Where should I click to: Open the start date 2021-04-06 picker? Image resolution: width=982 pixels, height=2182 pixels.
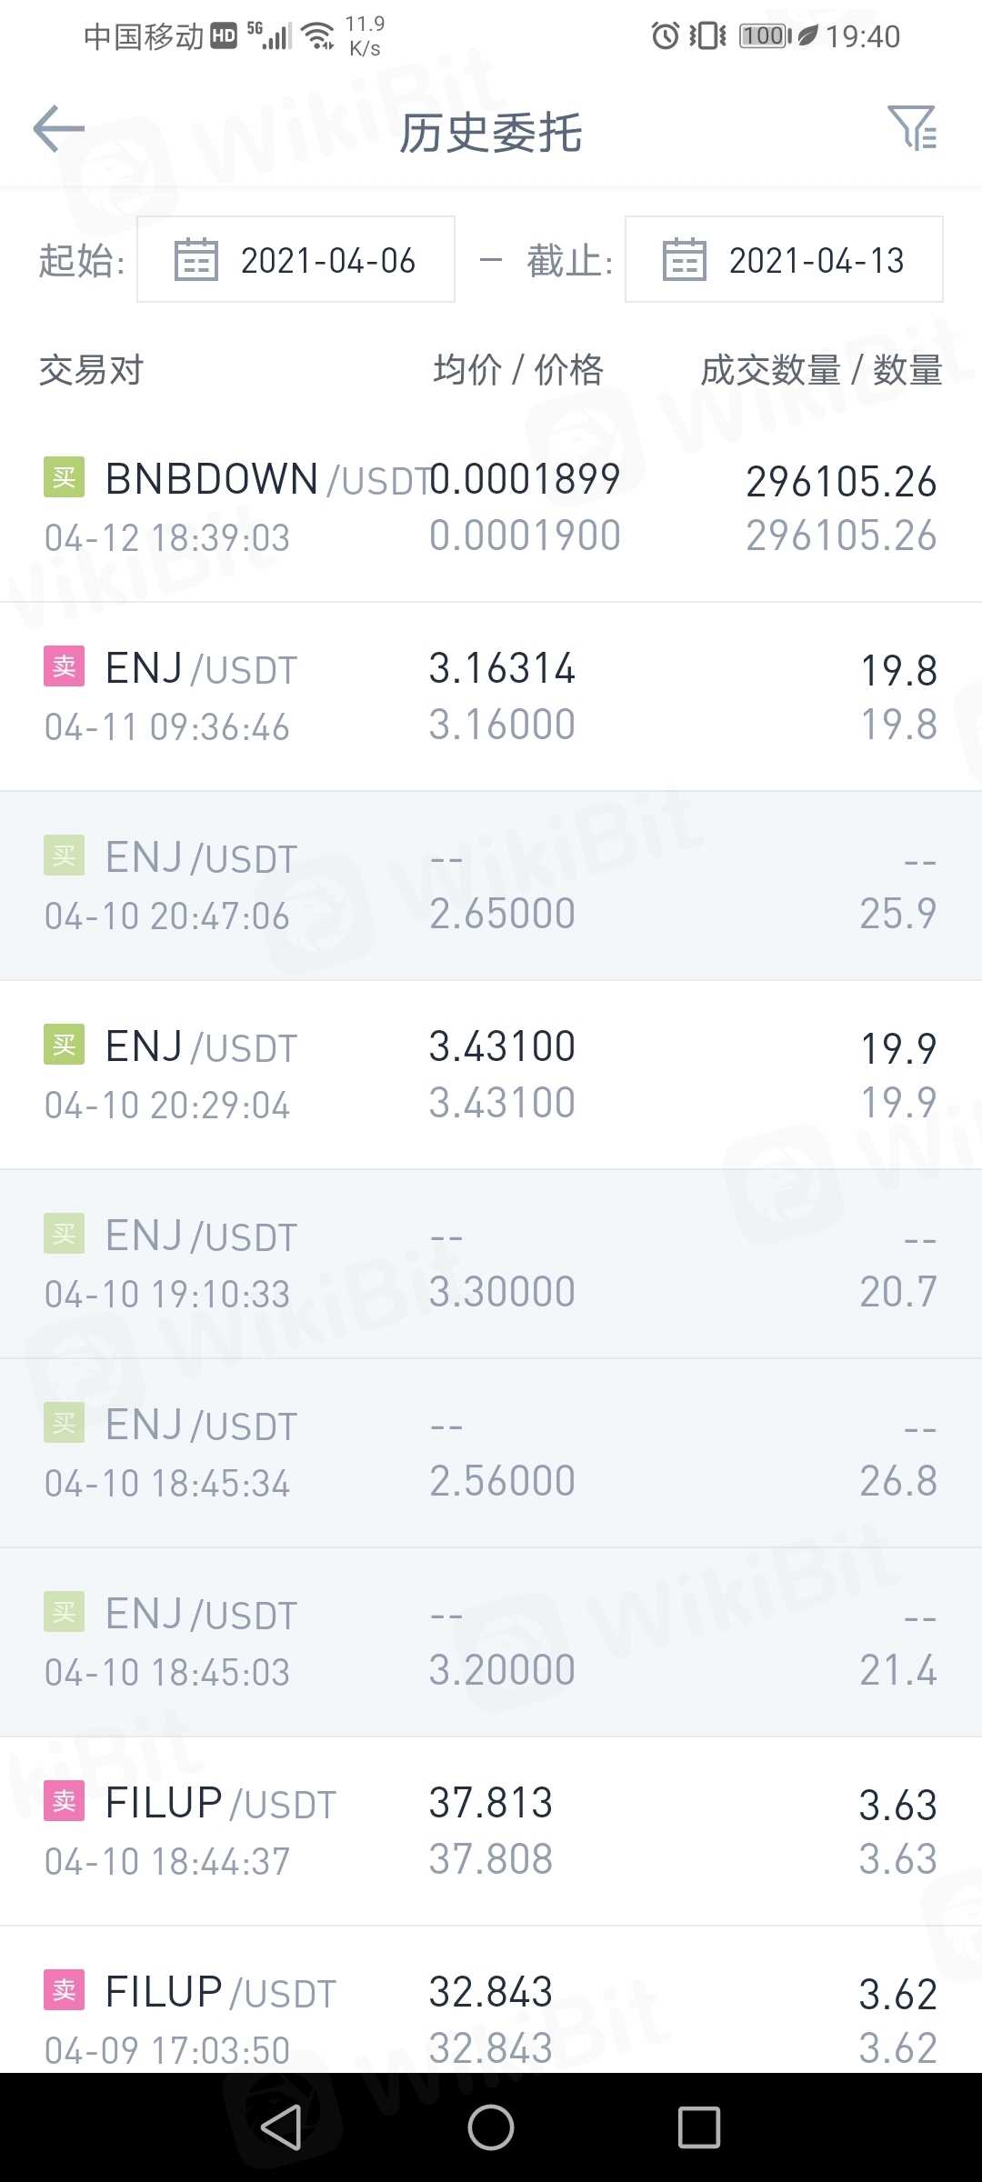point(327,260)
